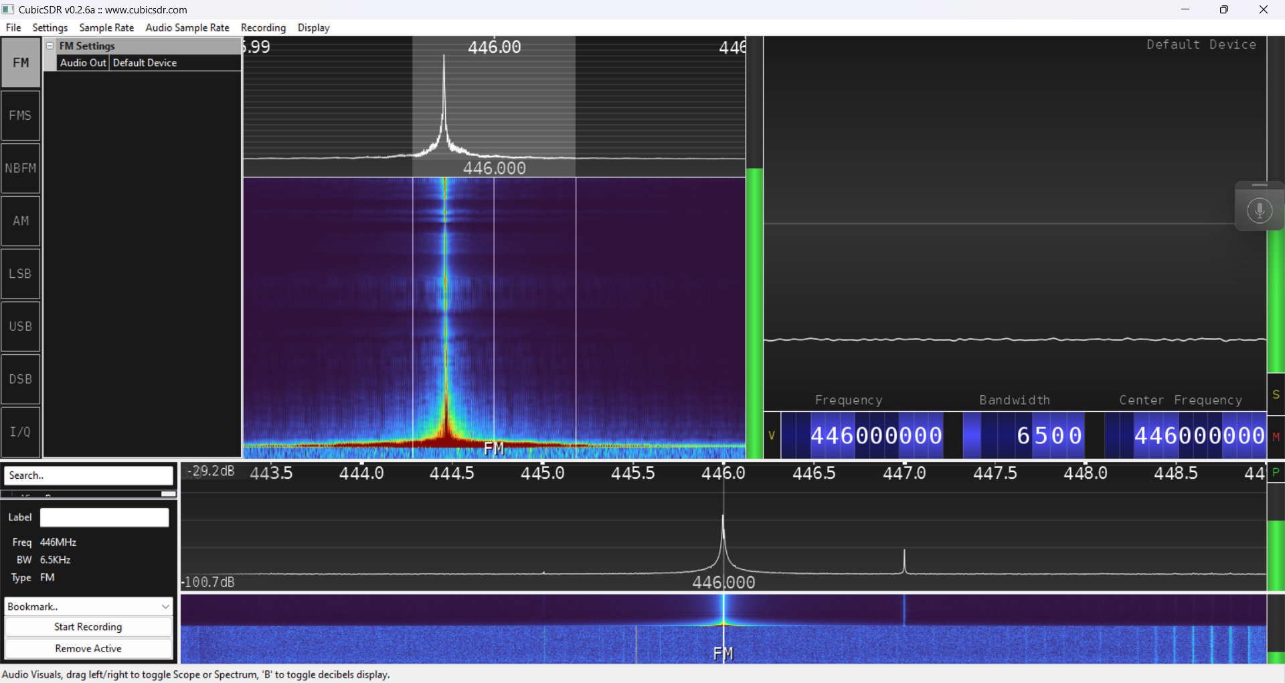Toggle the S solo button

pos(1276,395)
